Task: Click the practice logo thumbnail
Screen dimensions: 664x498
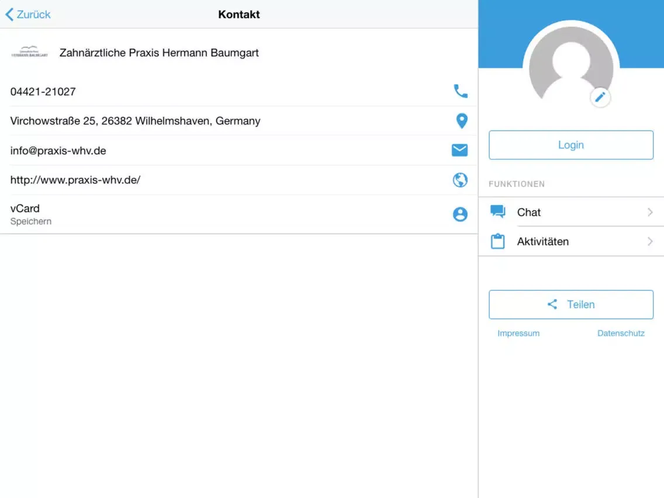Action: 30,52
